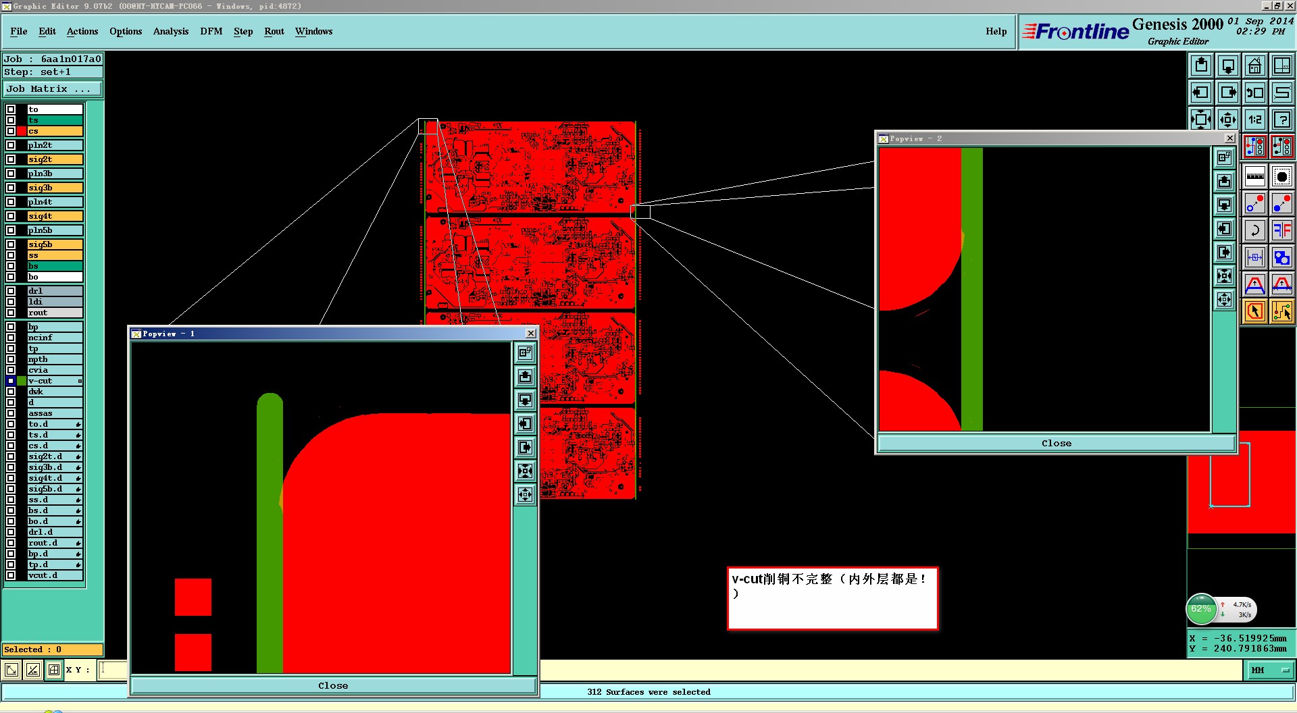This screenshot has height=713, width=1297.
Task: Zoom out in Popview 1
Action: click(x=525, y=494)
